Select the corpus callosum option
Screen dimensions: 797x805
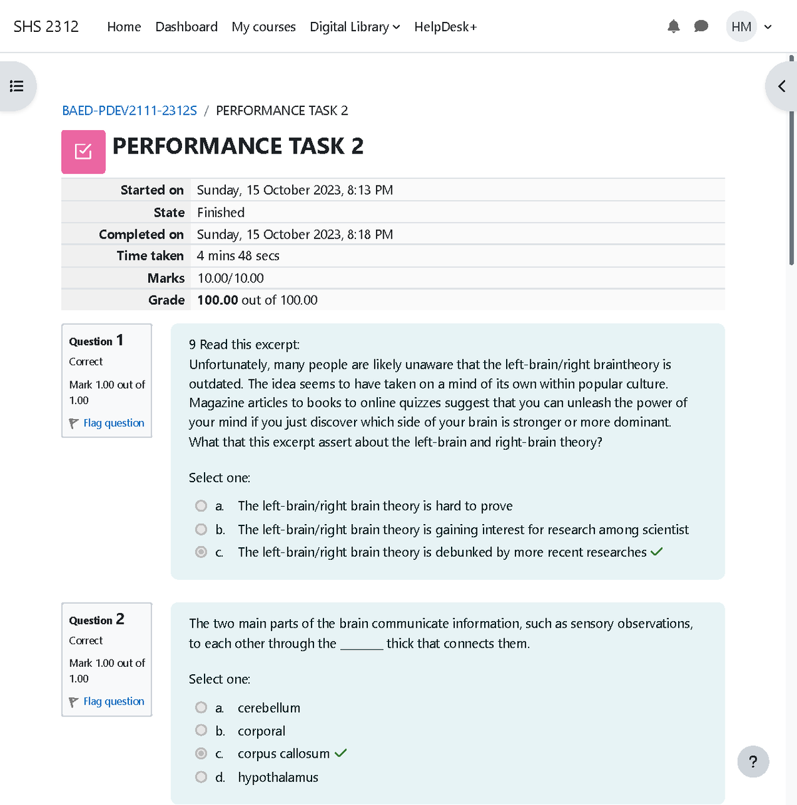pyautogui.click(x=201, y=753)
